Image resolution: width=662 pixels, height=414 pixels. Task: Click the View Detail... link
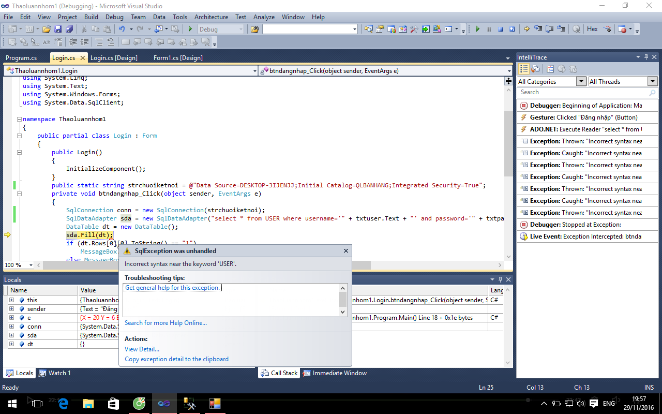(x=142, y=349)
